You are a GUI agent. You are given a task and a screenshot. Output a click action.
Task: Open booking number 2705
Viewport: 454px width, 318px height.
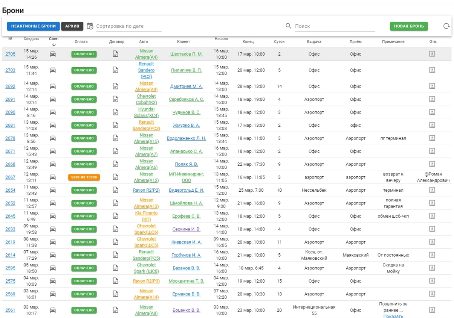10,54
